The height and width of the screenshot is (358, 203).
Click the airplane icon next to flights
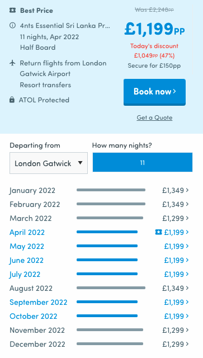(x=12, y=63)
